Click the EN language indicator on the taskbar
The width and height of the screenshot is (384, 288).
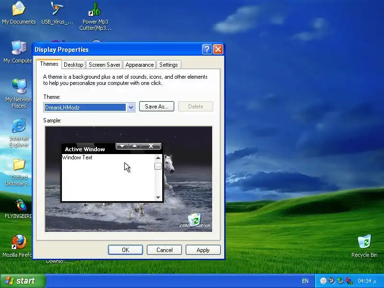[305, 281]
